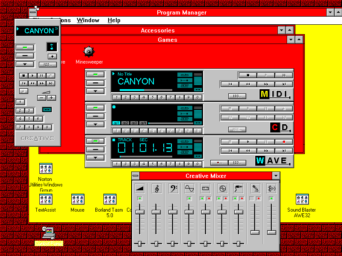342x256 pixels.
Task: Toggle the green LED under the MIDI keyboard icon
Action: 202,198
